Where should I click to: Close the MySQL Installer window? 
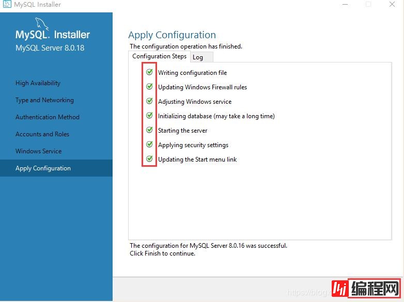pyautogui.click(x=392, y=4)
